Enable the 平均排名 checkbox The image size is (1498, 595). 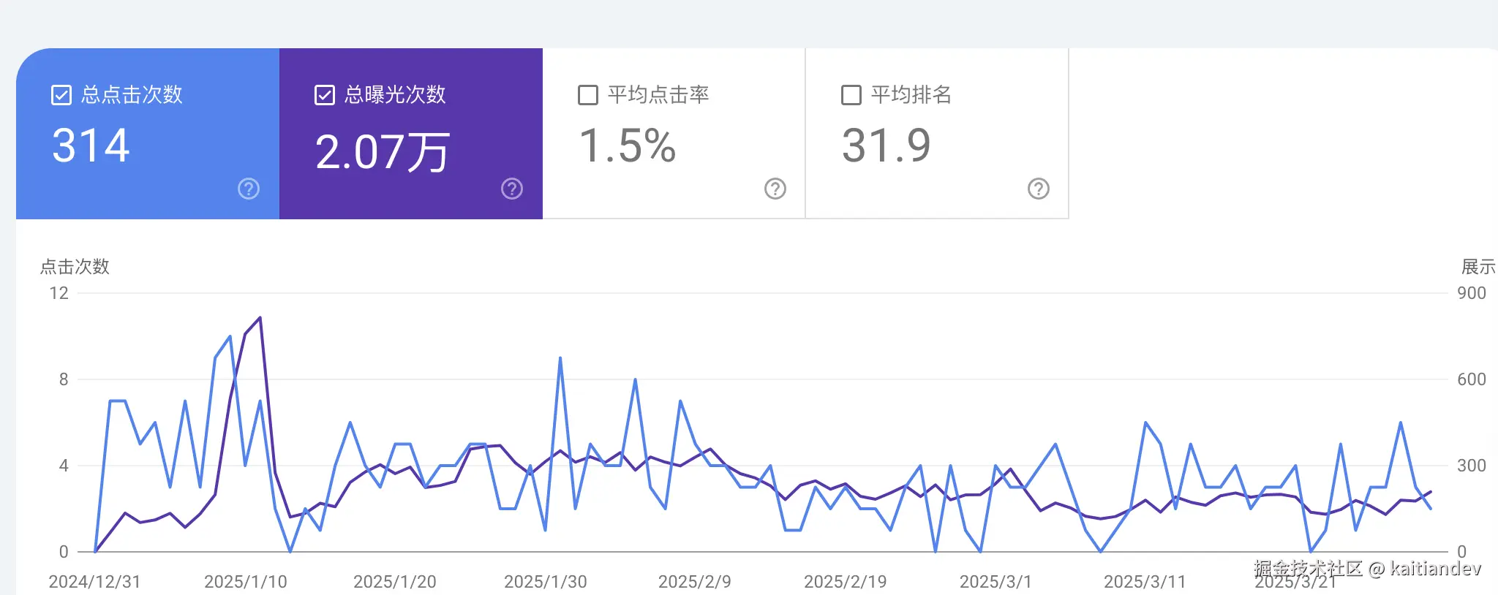(x=851, y=95)
